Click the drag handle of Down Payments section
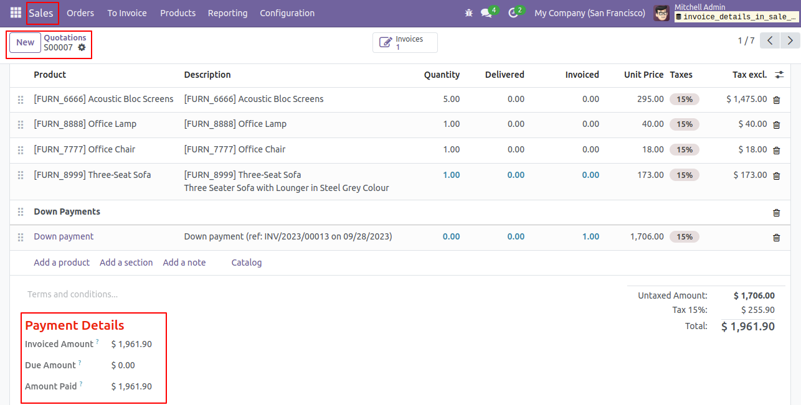Viewport: 801px width, 405px height. point(21,212)
